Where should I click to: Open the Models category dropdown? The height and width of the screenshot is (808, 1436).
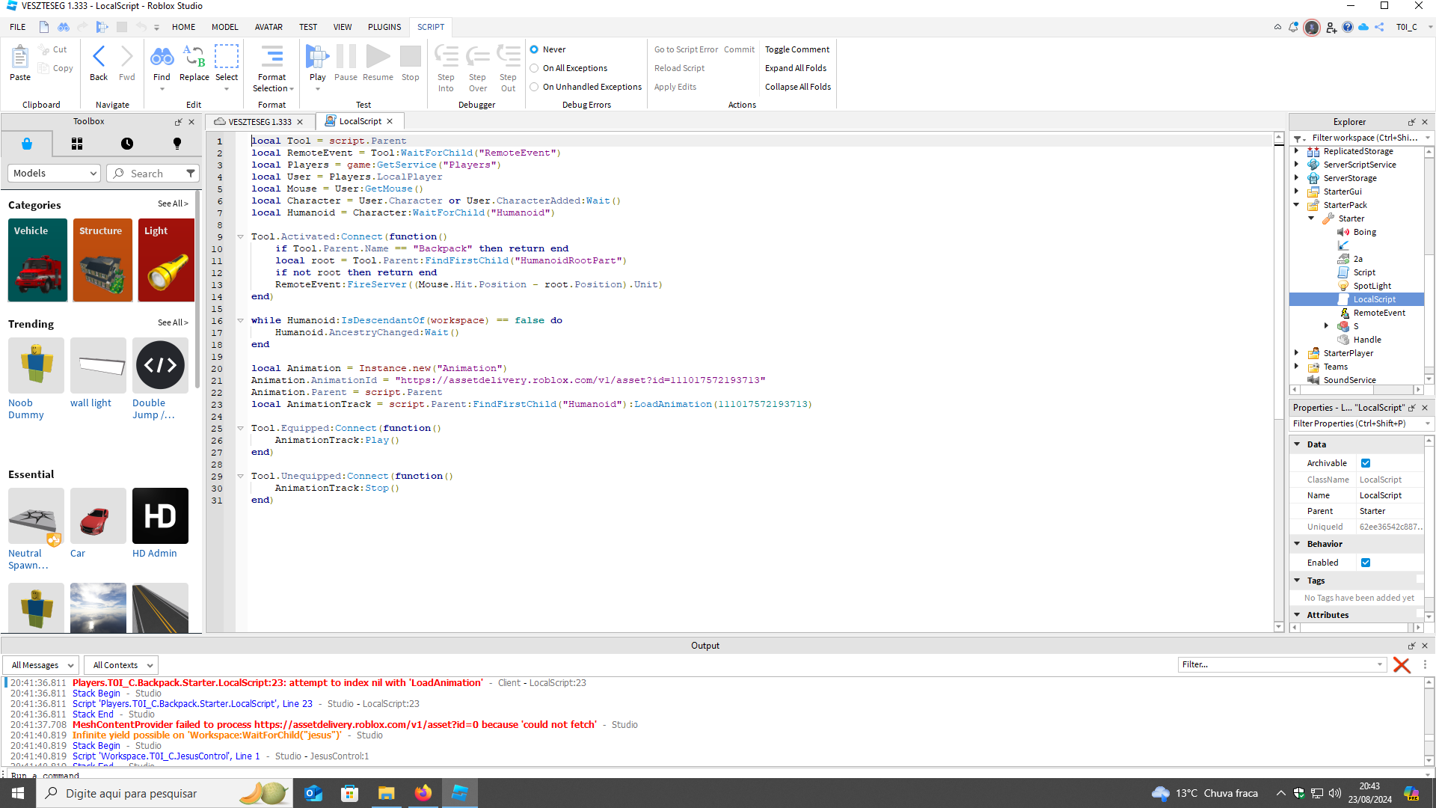[54, 173]
